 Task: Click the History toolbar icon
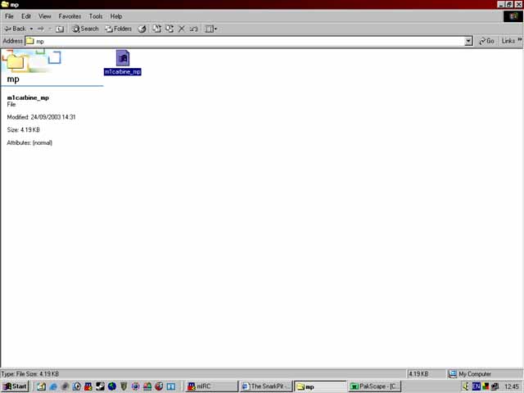tap(142, 29)
